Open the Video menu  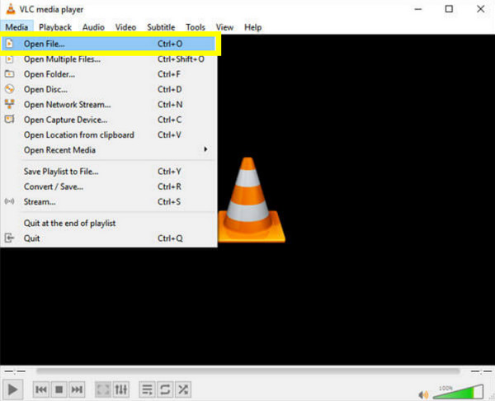point(125,27)
